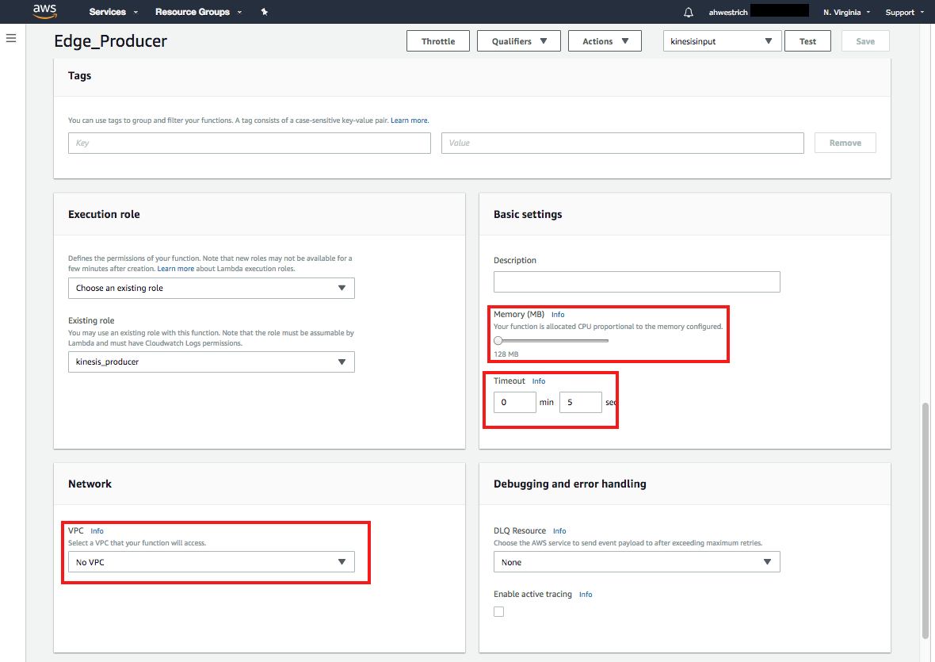
Task: Click the Save button
Action: (865, 41)
